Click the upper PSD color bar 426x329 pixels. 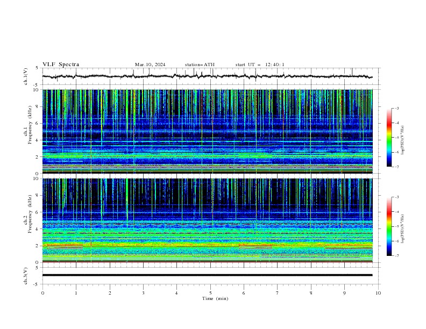pos(389,138)
